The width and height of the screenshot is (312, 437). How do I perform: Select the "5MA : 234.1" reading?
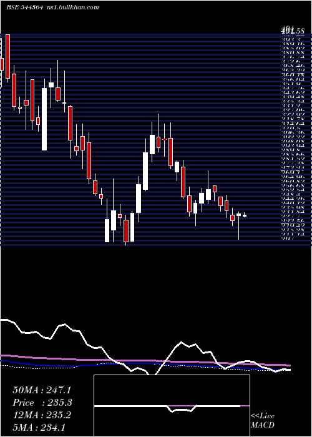(x=39, y=427)
